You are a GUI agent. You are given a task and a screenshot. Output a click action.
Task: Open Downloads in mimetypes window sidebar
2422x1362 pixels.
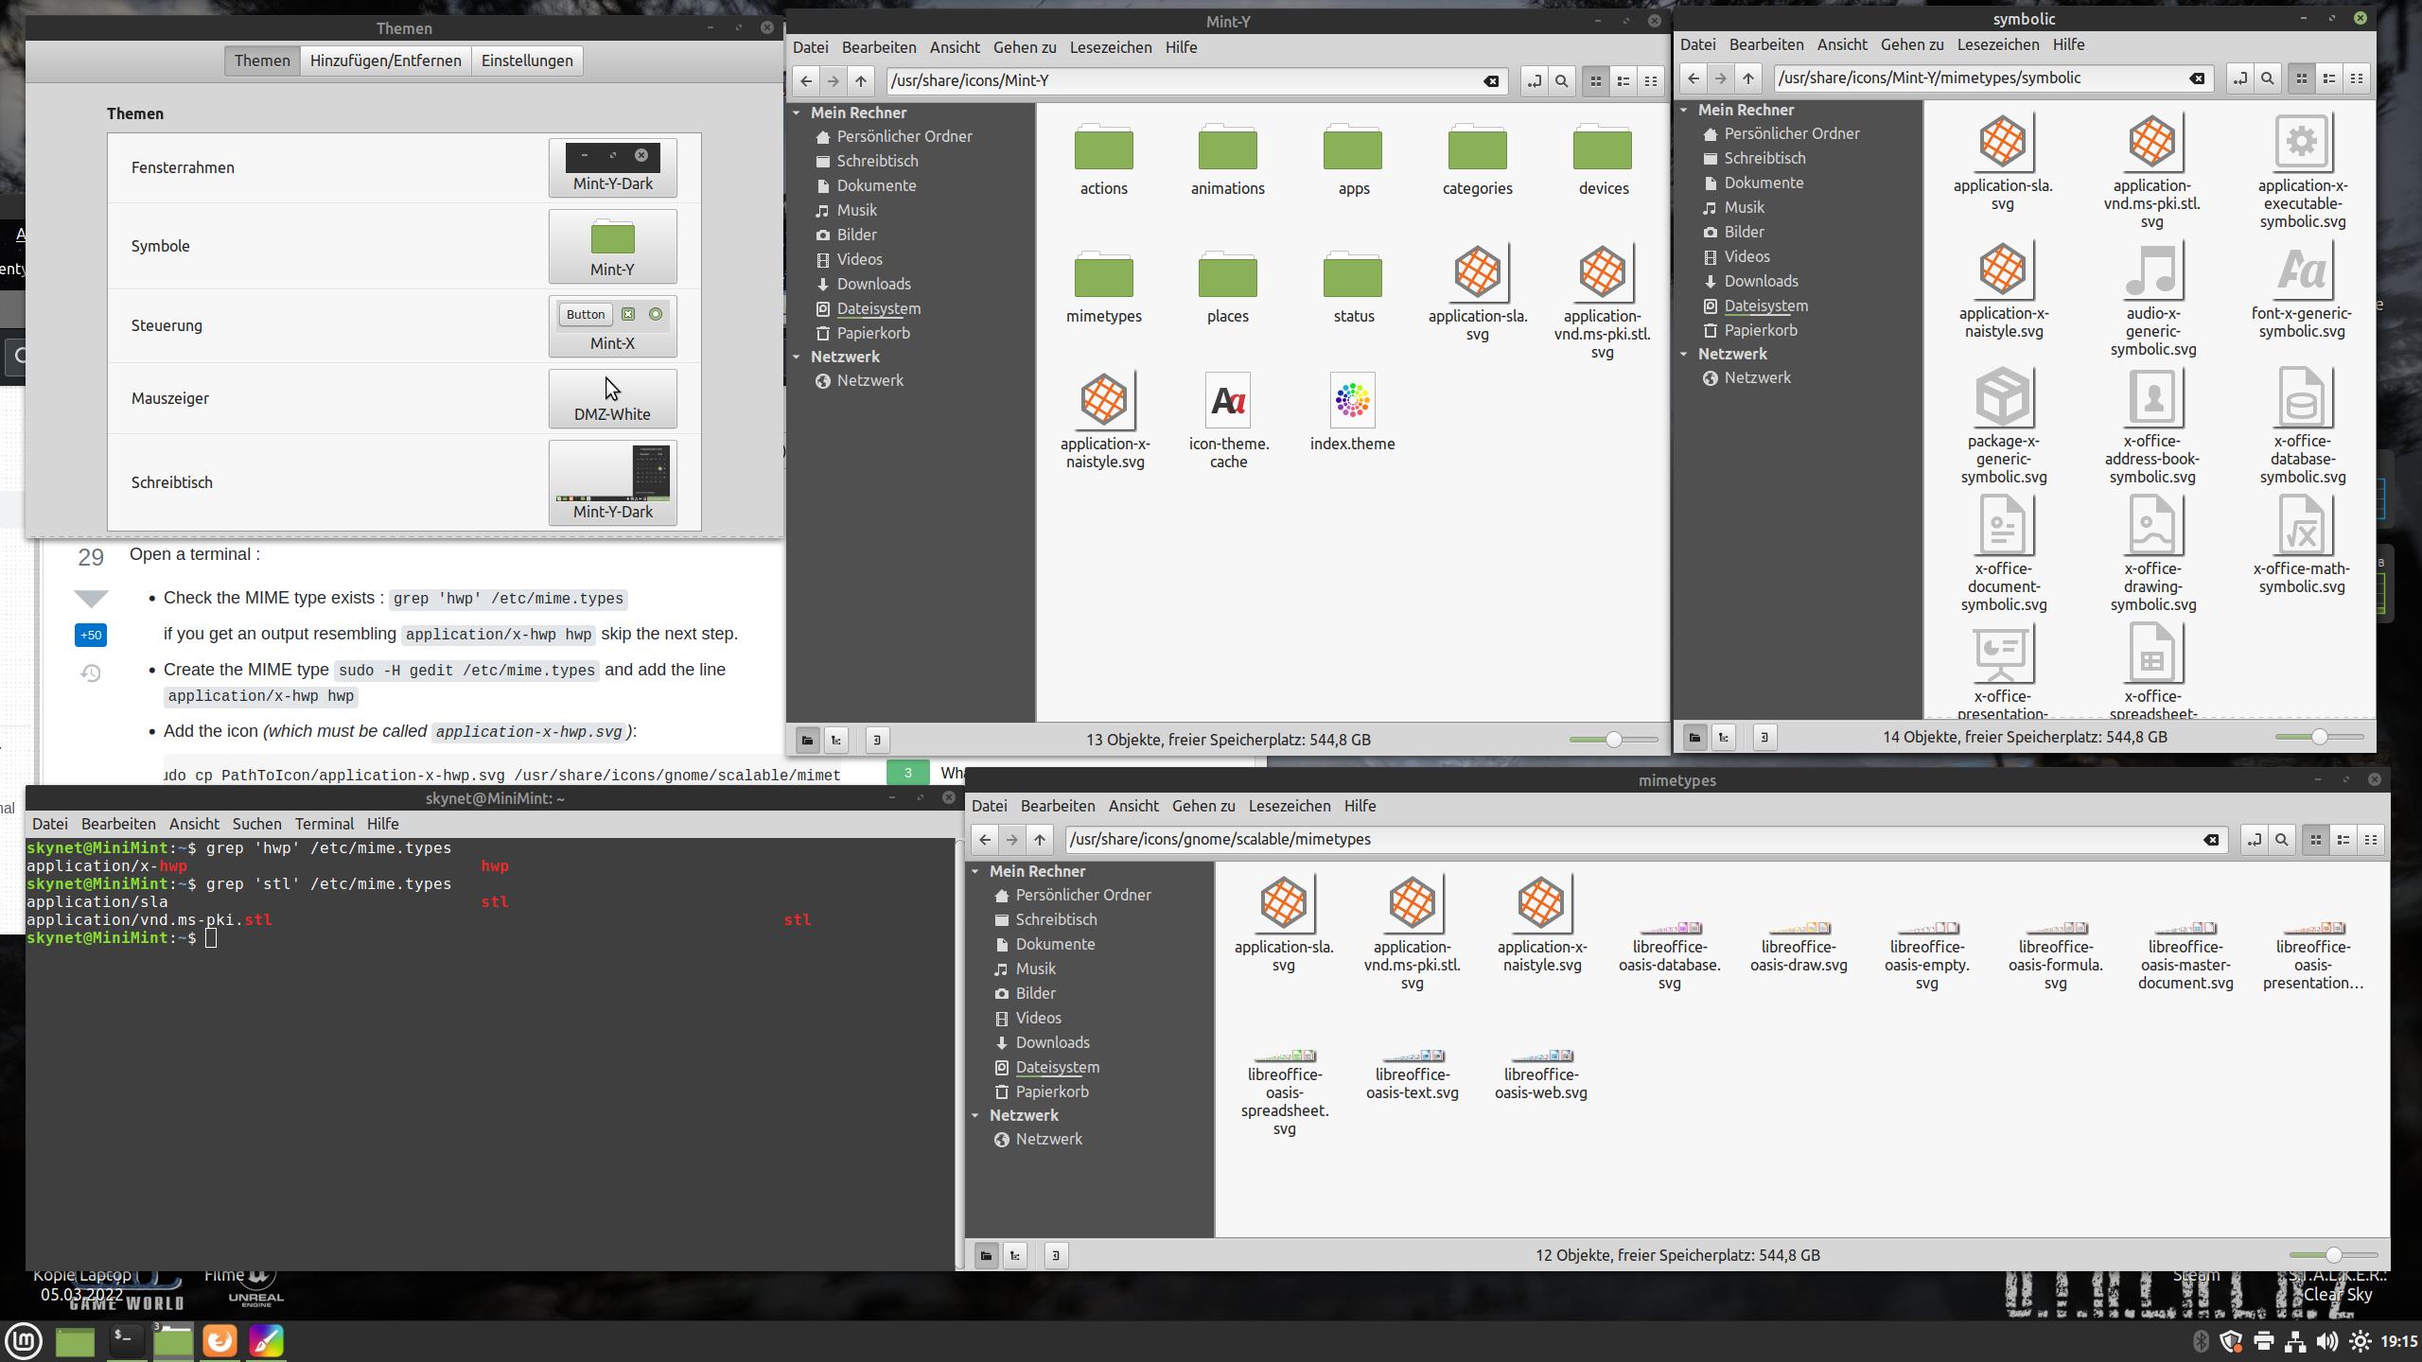point(1052,1042)
